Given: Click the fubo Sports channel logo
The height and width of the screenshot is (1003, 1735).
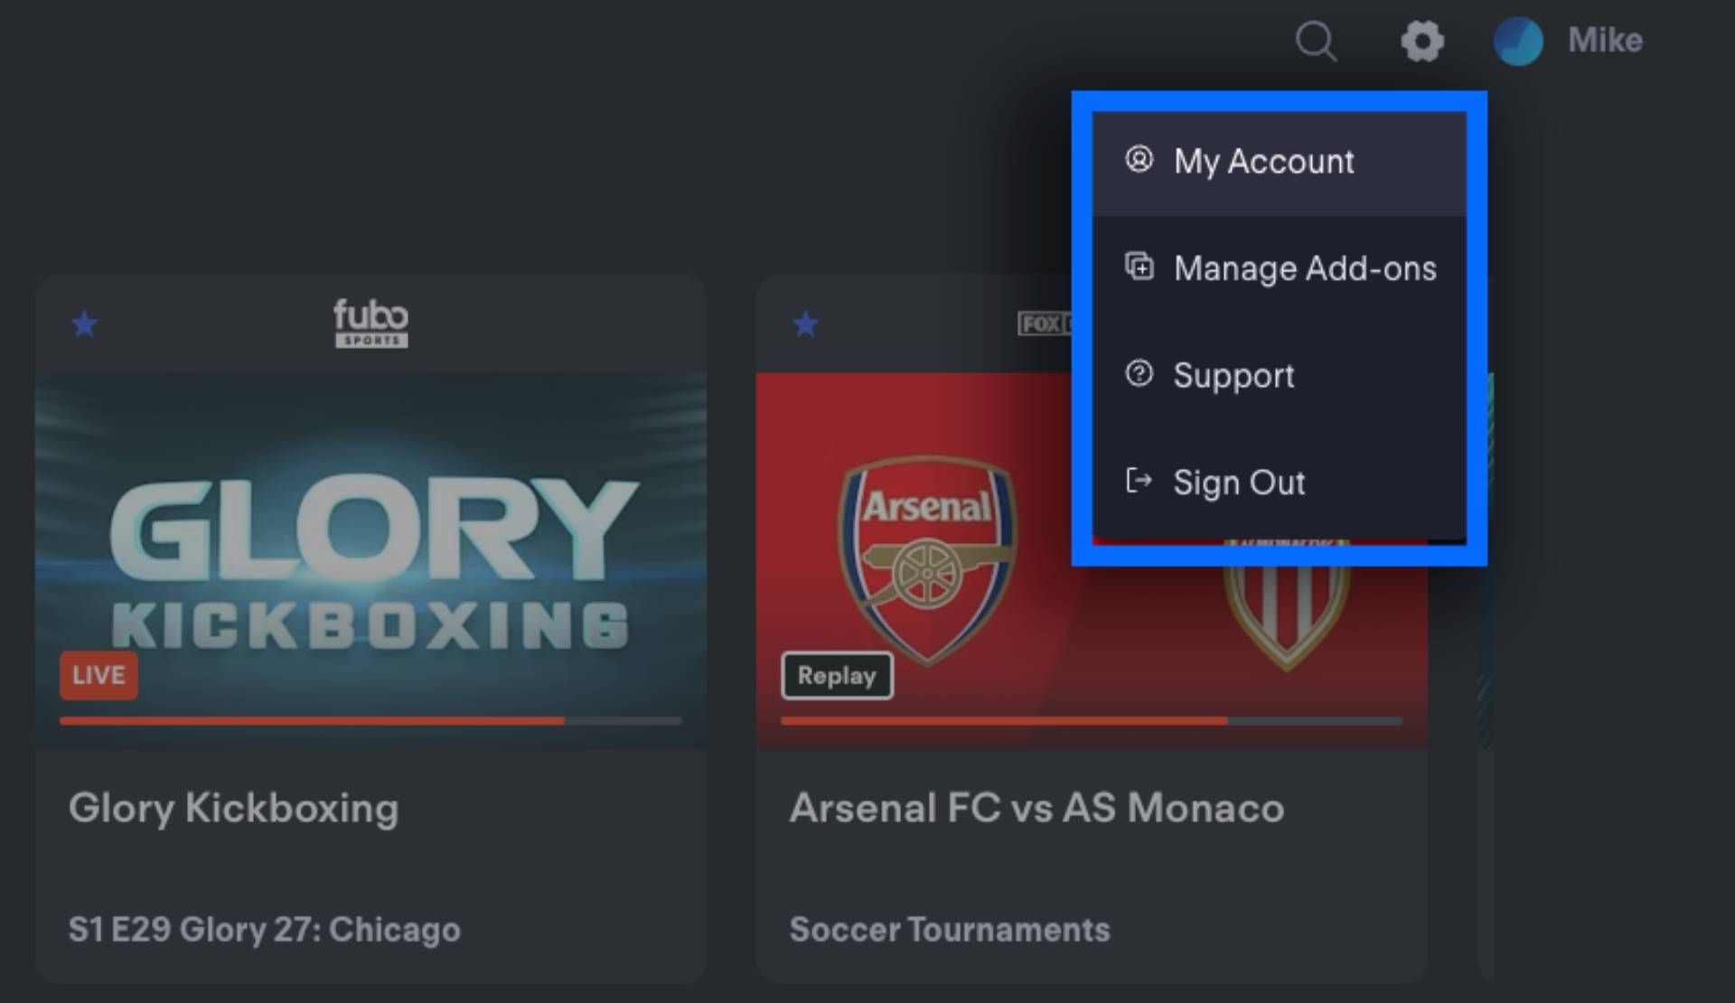Looking at the screenshot, I should (x=370, y=323).
